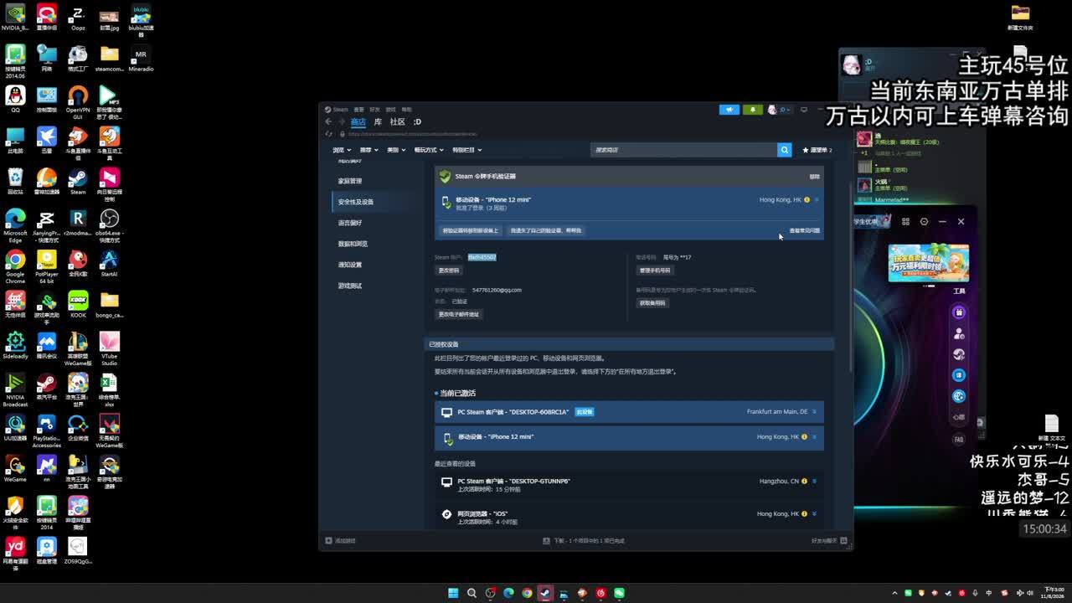Click the 更改密码 button
The height and width of the screenshot is (603, 1072).
coord(449,271)
